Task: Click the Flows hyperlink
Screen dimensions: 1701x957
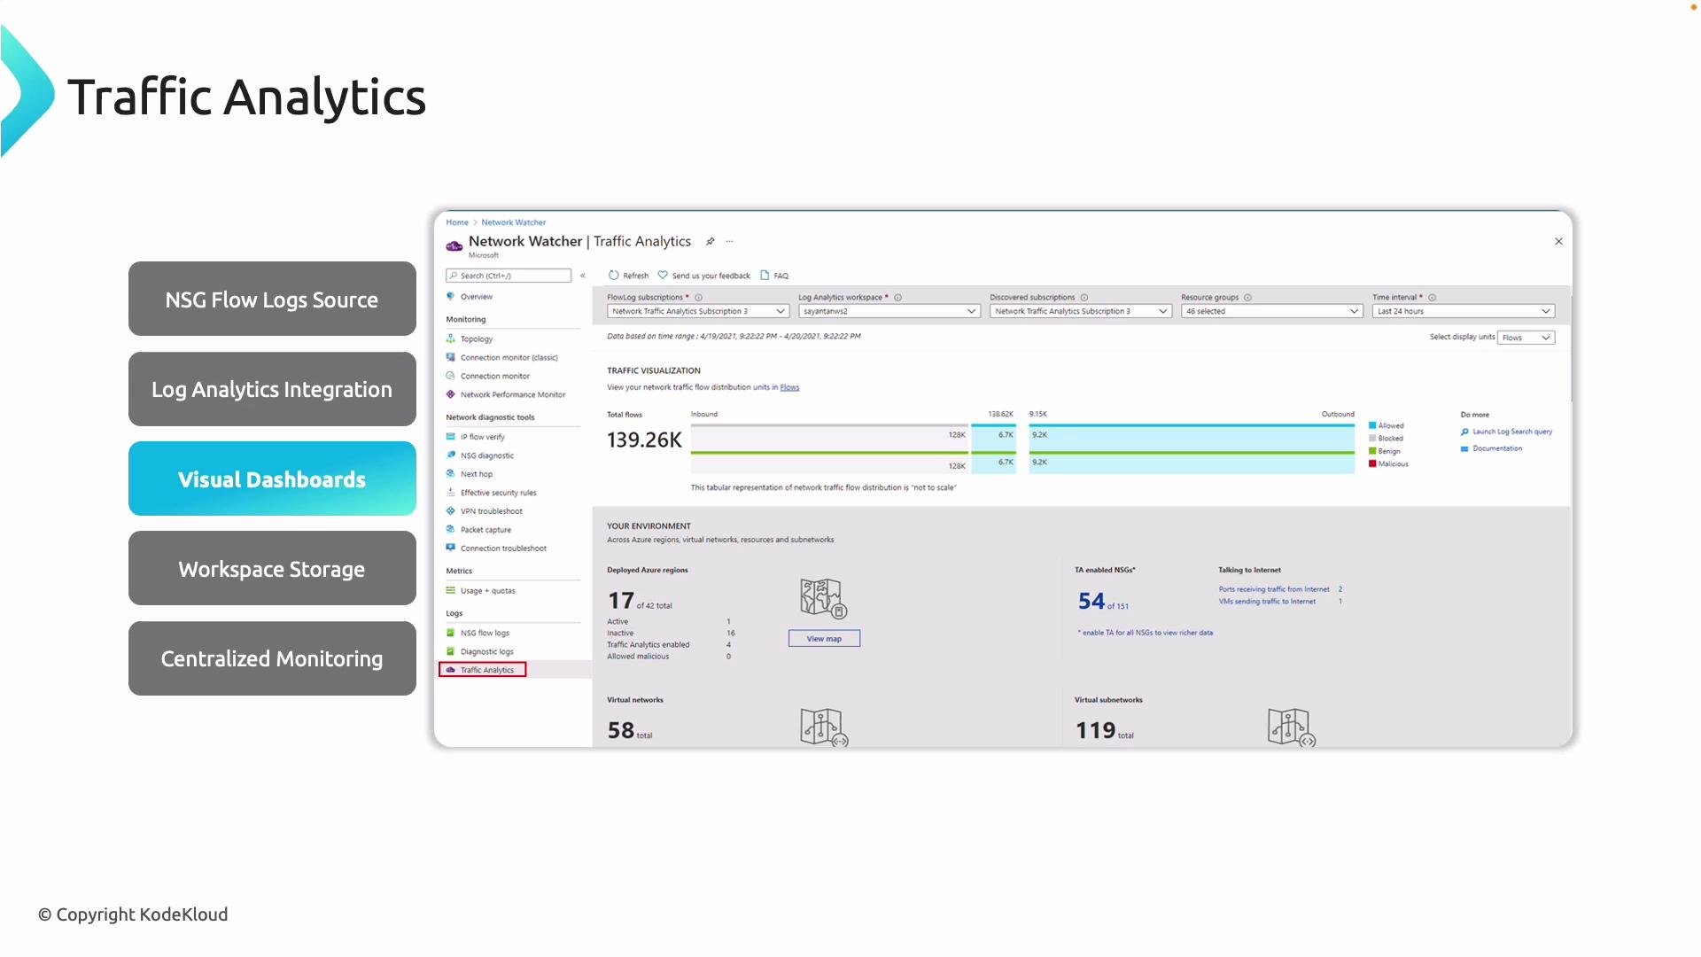Action: coord(789,387)
